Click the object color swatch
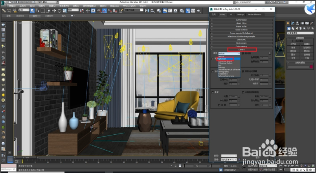This screenshot has width=316, height=173. point(311,67)
